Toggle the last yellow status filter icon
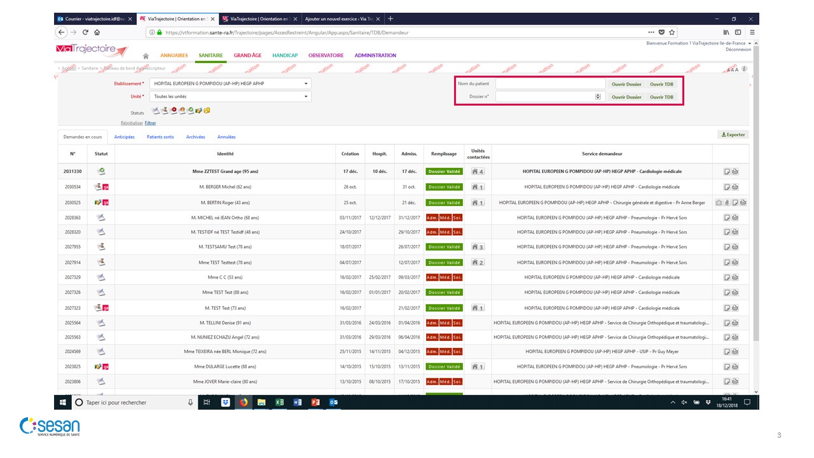814x458 pixels. (207, 111)
